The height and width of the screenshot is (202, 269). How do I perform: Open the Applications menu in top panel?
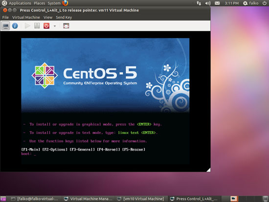[x=20, y=3]
